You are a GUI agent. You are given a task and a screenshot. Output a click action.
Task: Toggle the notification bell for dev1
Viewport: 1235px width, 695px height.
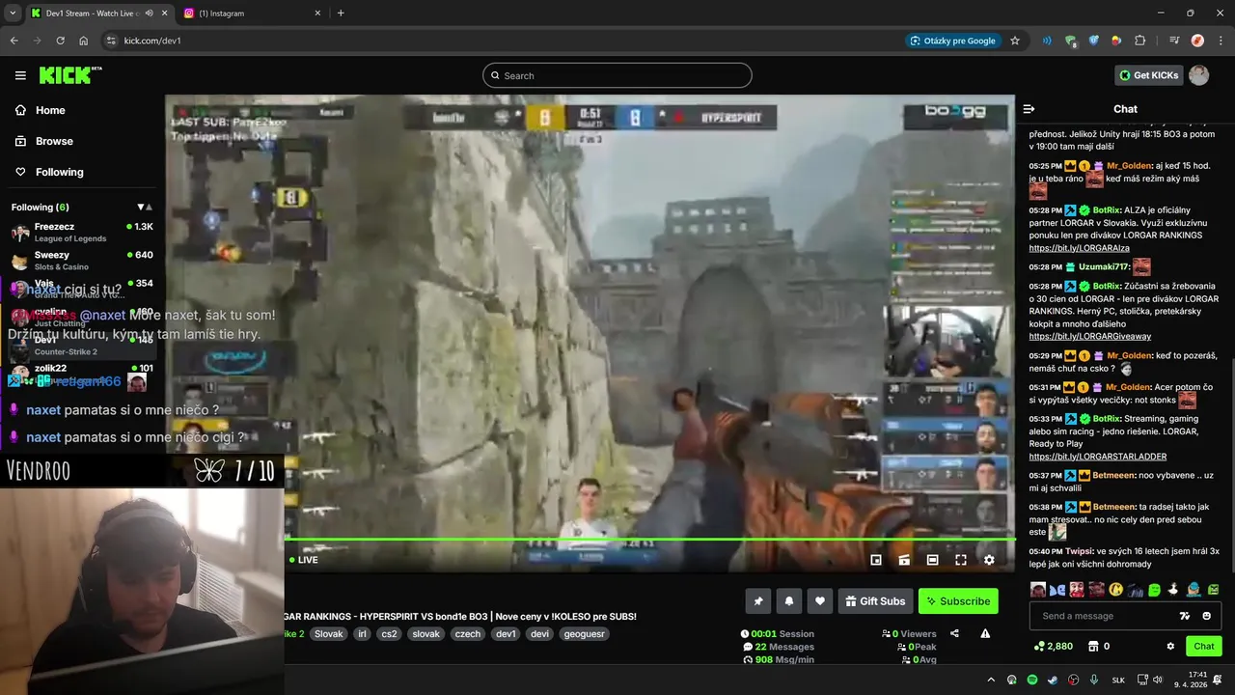point(789,601)
